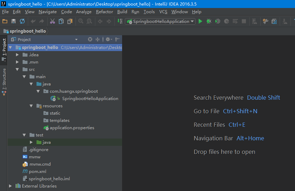Click the Ctrl+Shift+N shortcut link
This screenshot has width=295, height=191.
(240, 111)
